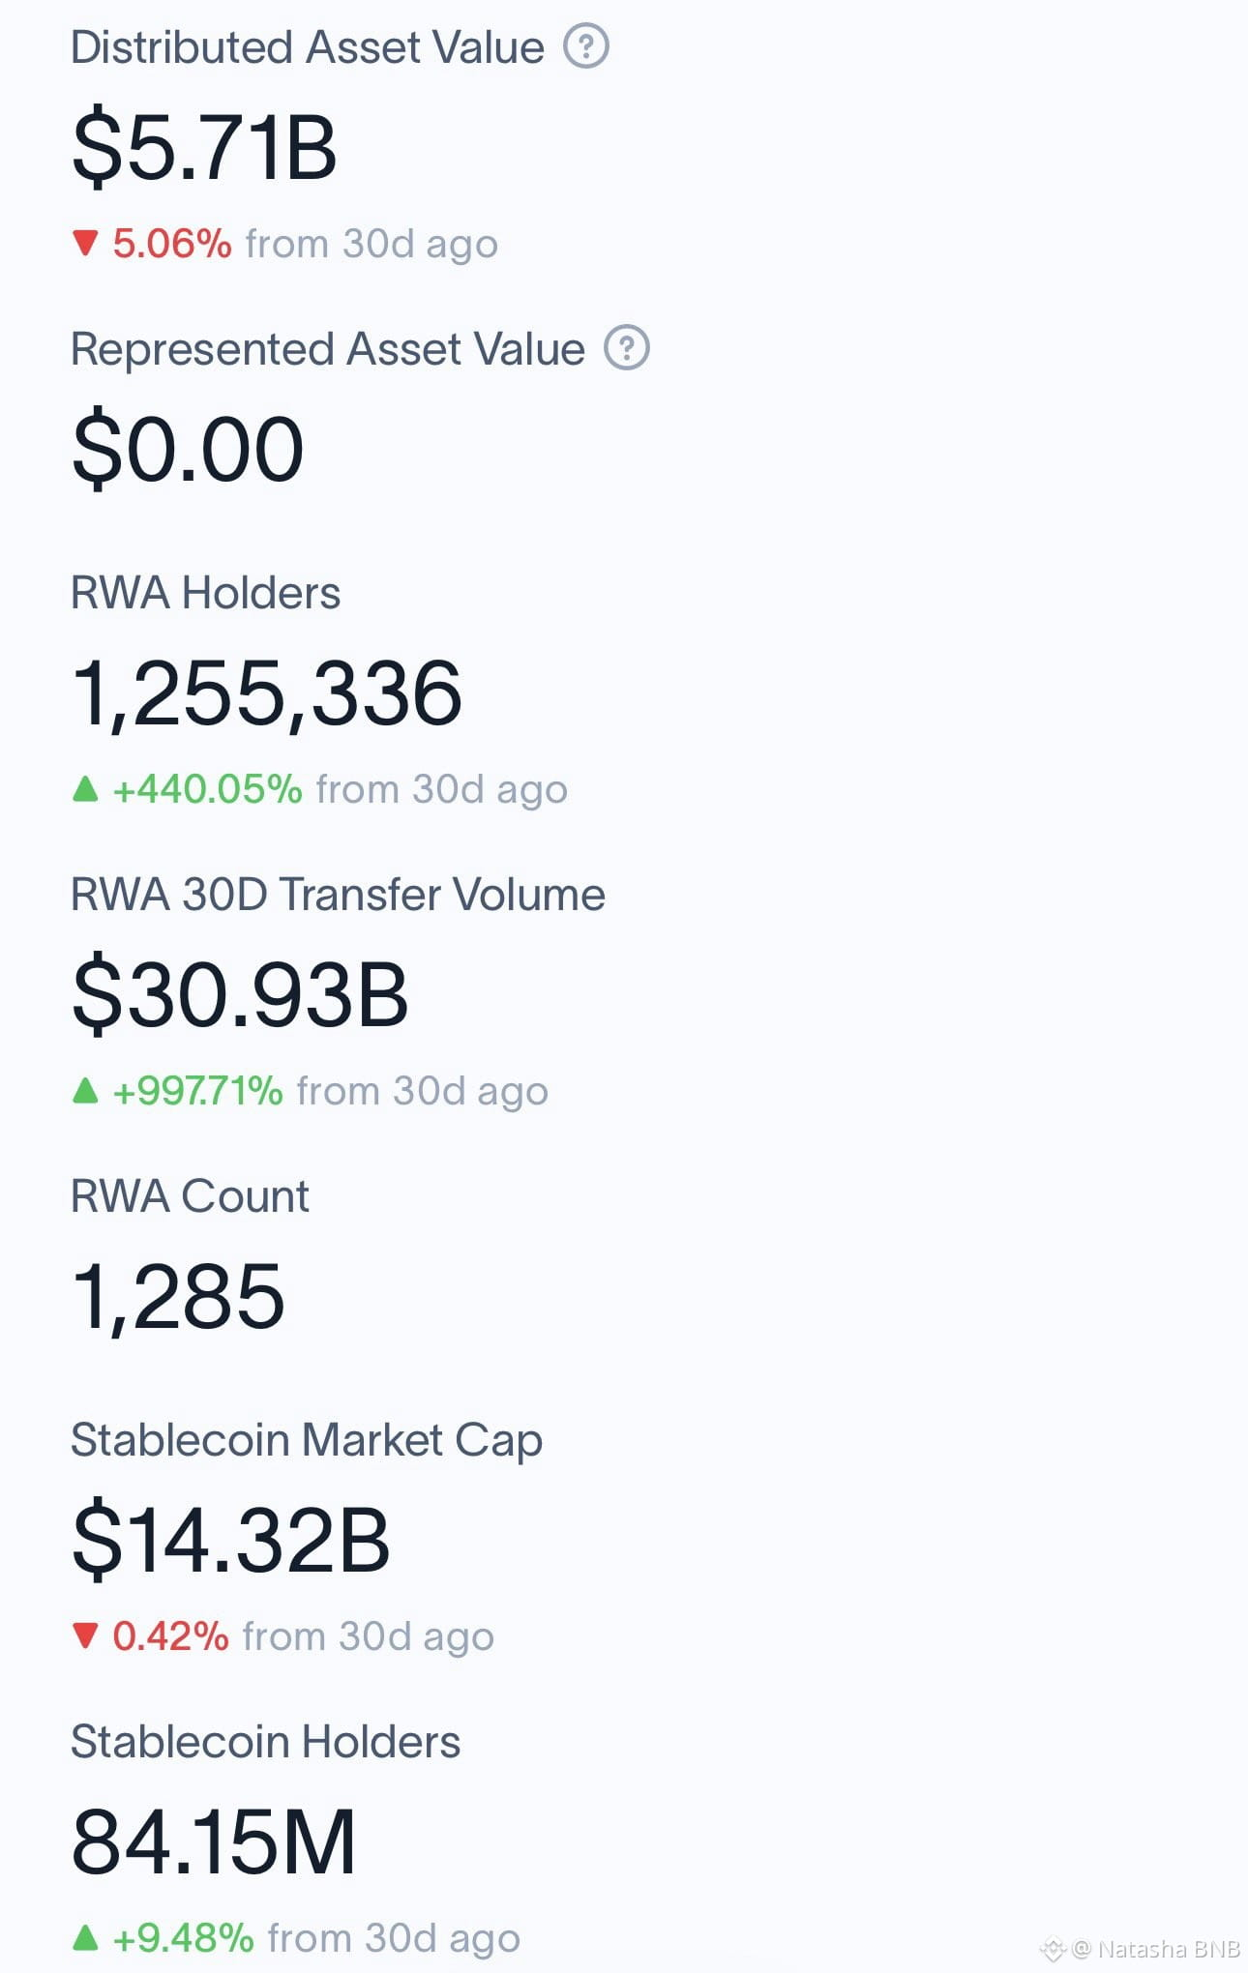This screenshot has height=1973, width=1248.
Task: Select the 1,285 RWA count value
Action: pos(178,1297)
